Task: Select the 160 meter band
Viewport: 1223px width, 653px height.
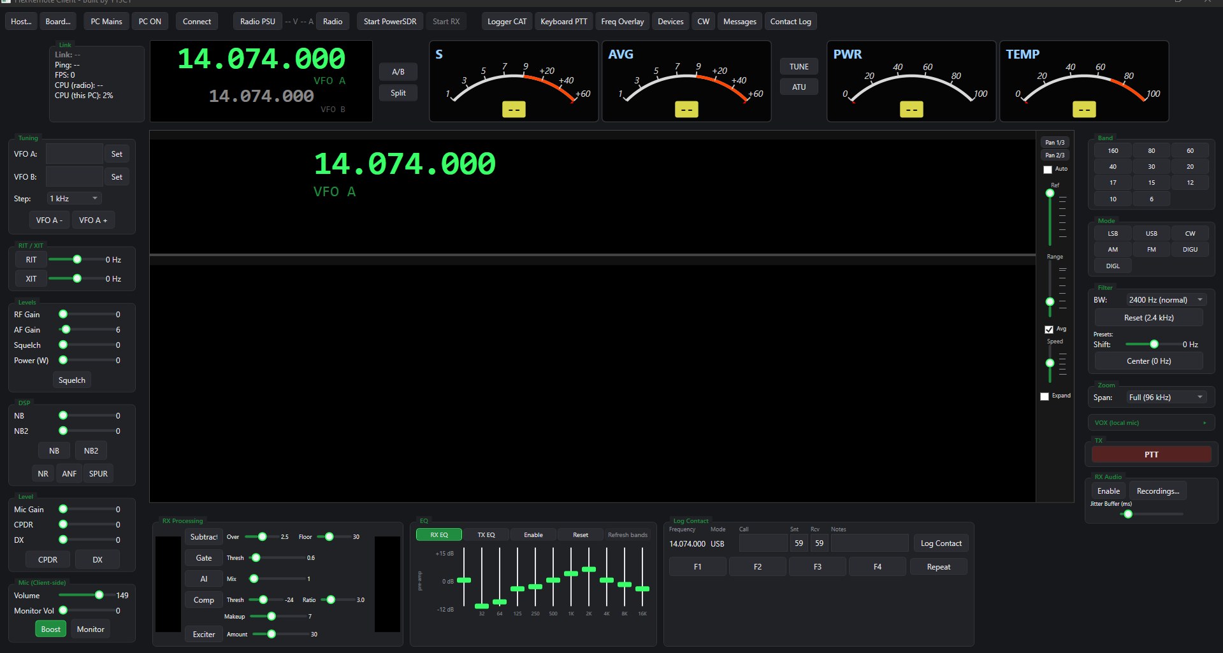Action: click(x=1113, y=151)
